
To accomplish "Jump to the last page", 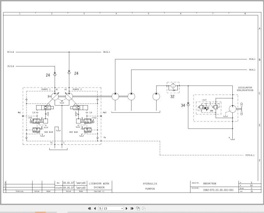I will click(132, 209).
